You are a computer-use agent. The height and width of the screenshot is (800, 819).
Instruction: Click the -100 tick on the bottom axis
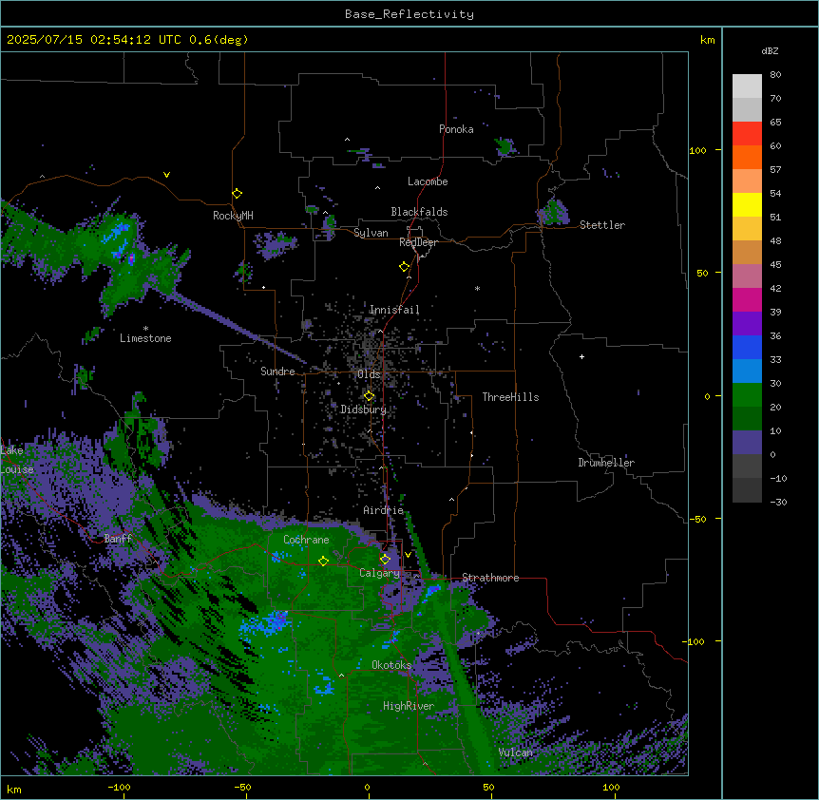(119, 787)
